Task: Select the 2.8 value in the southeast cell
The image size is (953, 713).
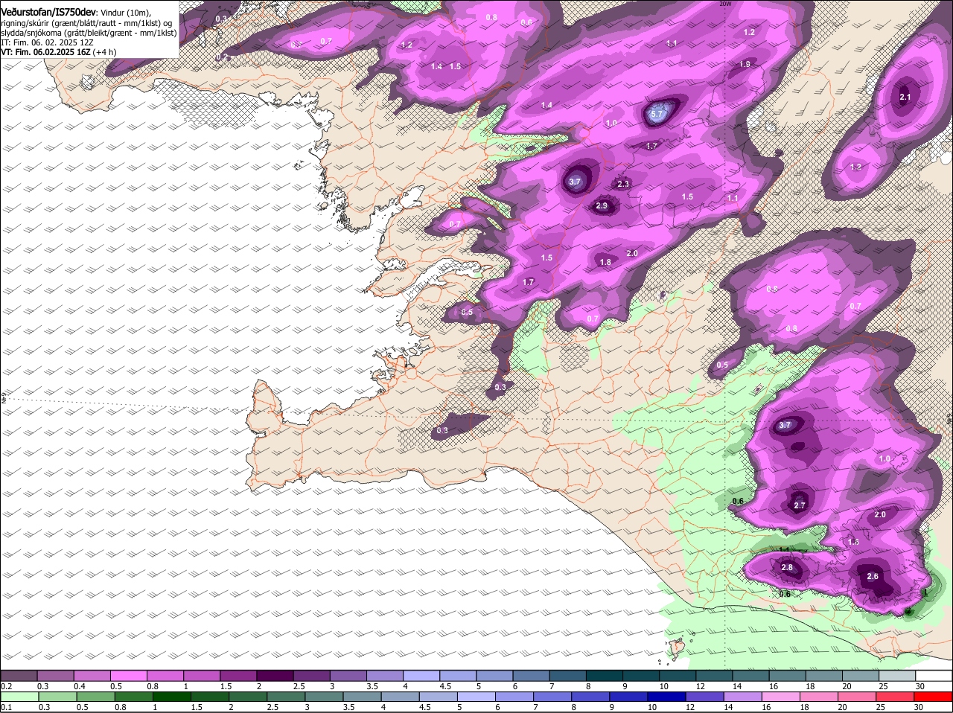Action: (787, 568)
